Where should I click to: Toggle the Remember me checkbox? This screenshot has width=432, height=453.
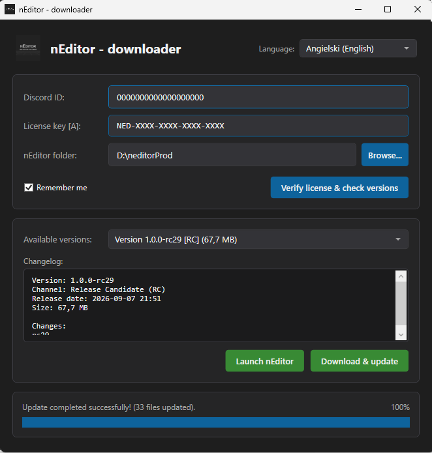29,188
